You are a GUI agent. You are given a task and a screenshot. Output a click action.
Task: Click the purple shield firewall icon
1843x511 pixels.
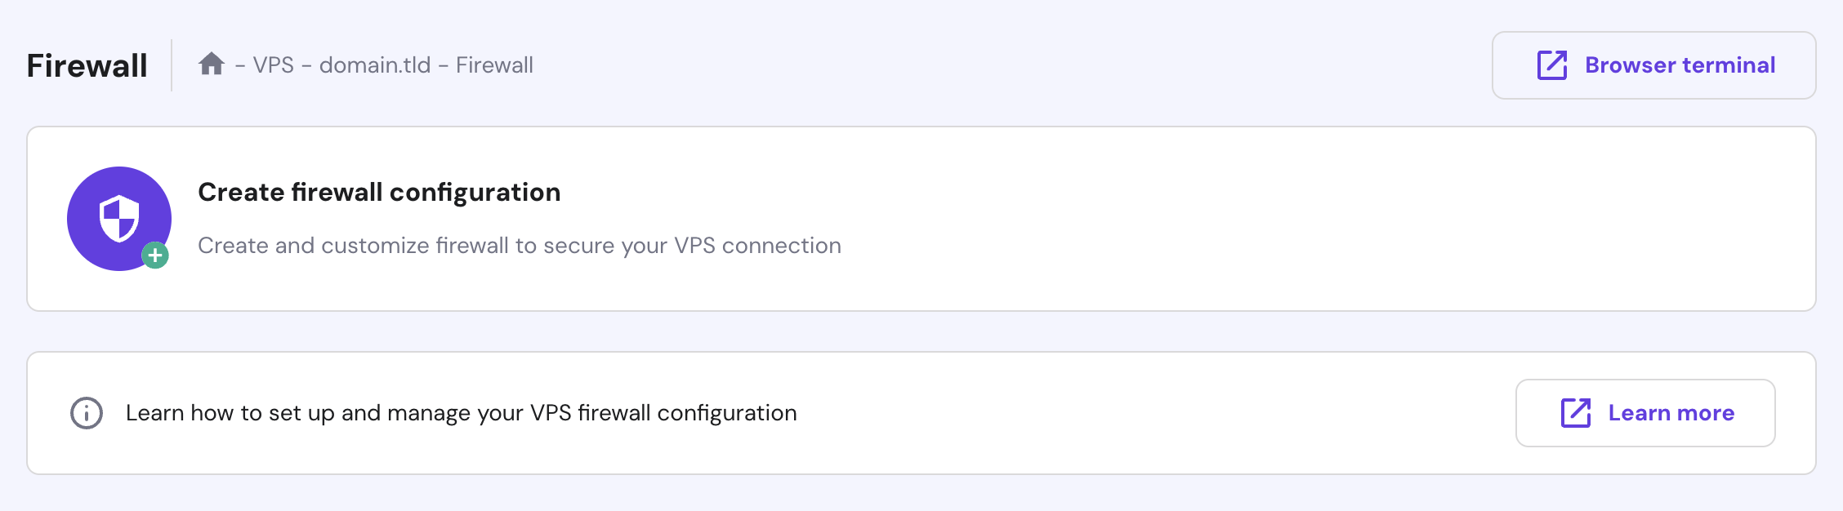(118, 218)
